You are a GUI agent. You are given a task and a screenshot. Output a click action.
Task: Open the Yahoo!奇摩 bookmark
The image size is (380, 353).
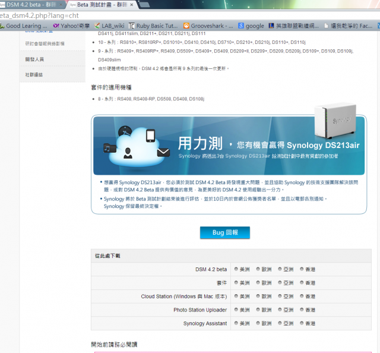[x=71, y=26]
